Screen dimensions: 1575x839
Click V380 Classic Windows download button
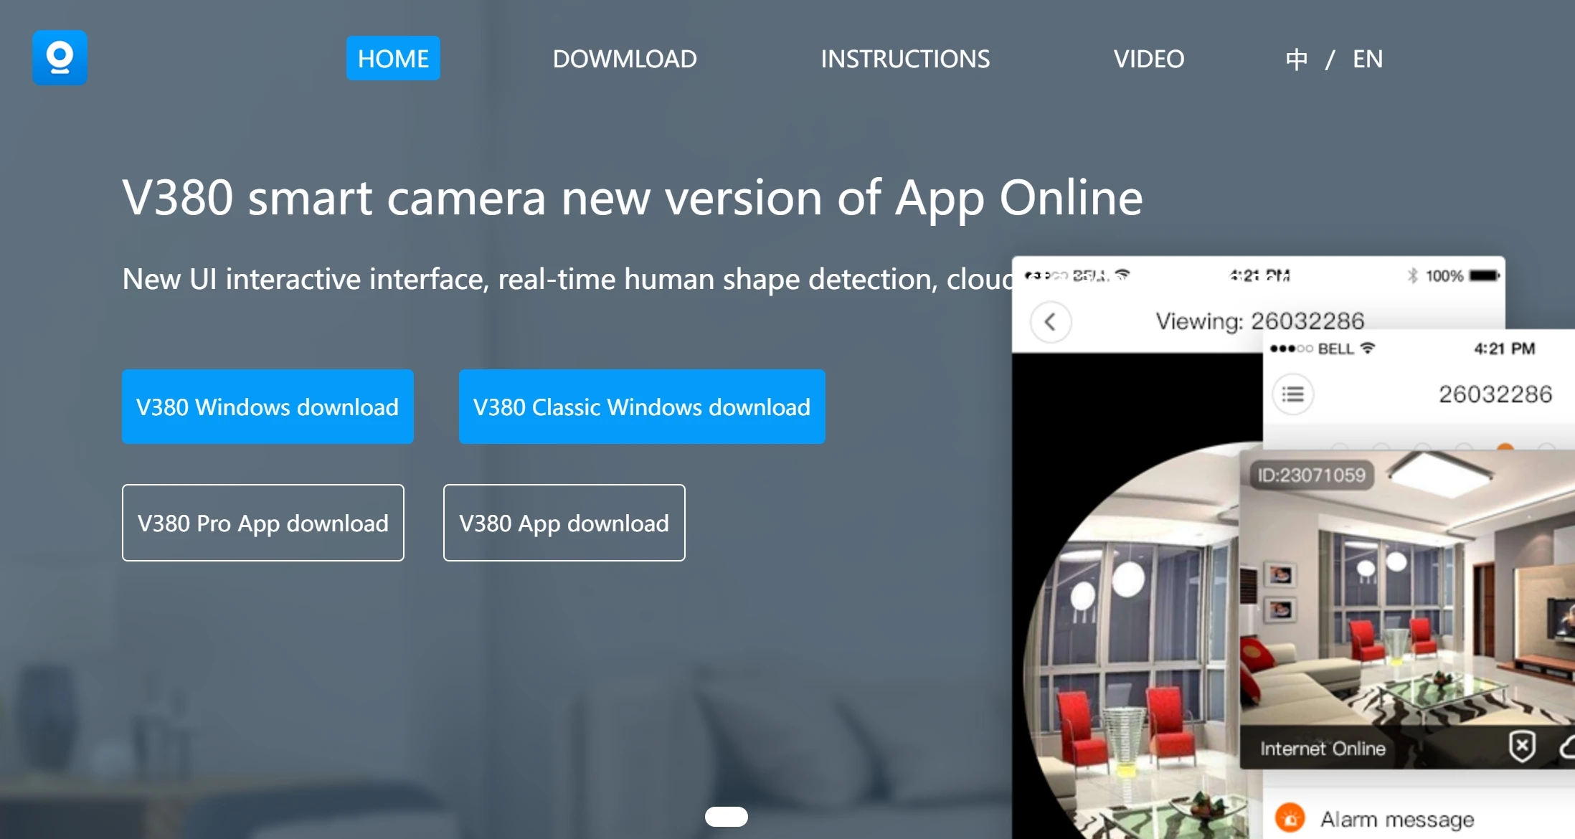coord(641,407)
